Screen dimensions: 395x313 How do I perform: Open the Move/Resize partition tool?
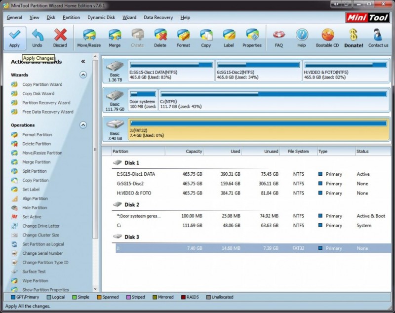[x=89, y=39]
